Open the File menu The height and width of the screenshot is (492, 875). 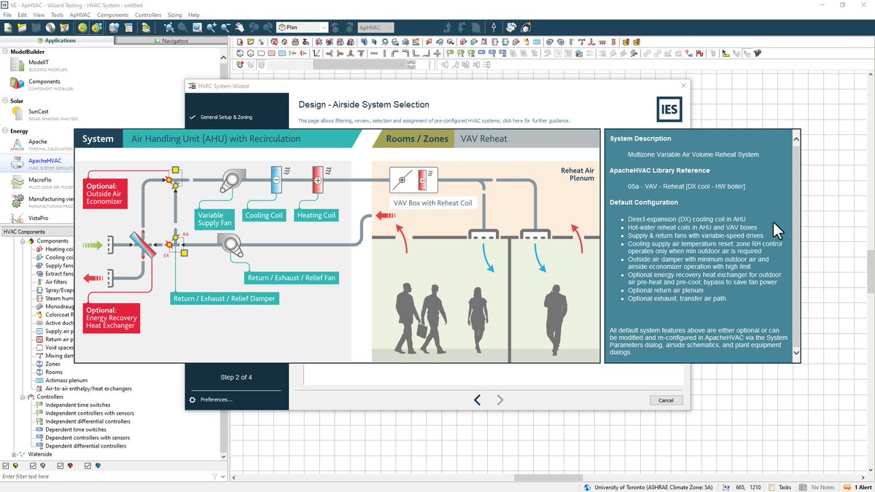click(x=7, y=15)
